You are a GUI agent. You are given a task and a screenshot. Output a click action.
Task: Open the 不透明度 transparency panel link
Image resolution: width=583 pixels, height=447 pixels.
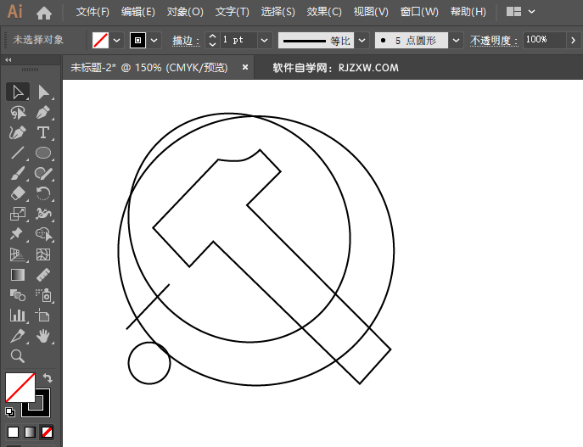click(x=494, y=40)
